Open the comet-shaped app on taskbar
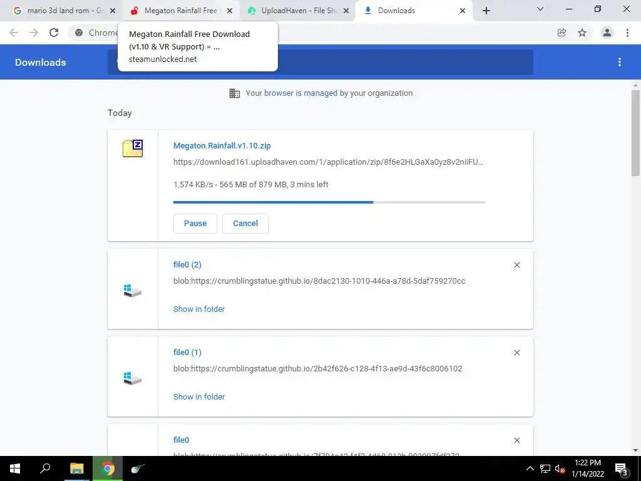The image size is (641, 481). pyautogui.click(x=138, y=468)
